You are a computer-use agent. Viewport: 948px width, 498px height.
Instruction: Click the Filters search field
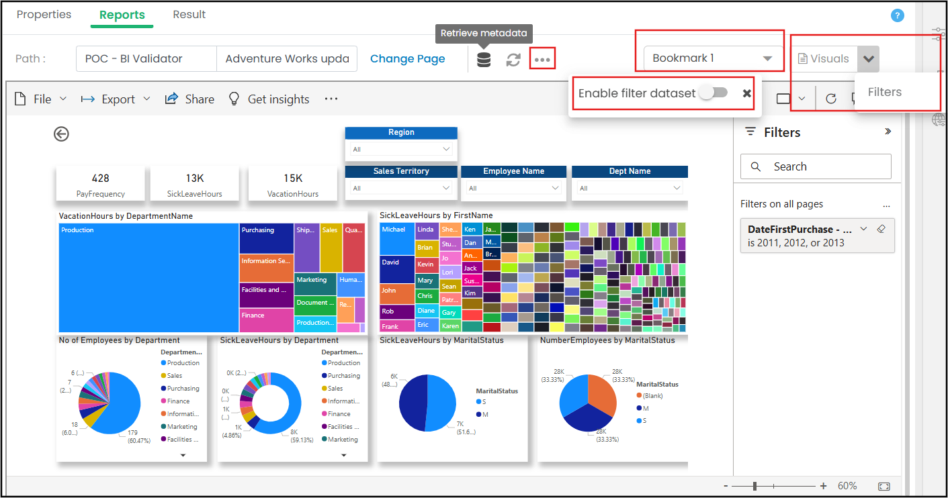click(x=816, y=166)
